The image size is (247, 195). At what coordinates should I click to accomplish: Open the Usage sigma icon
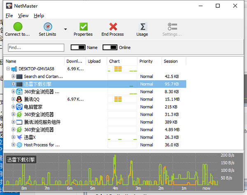143,27
